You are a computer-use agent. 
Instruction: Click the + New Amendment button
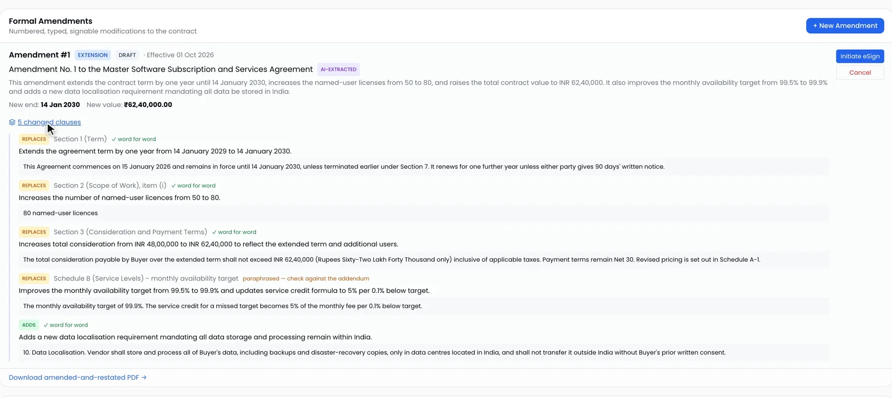click(845, 26)
